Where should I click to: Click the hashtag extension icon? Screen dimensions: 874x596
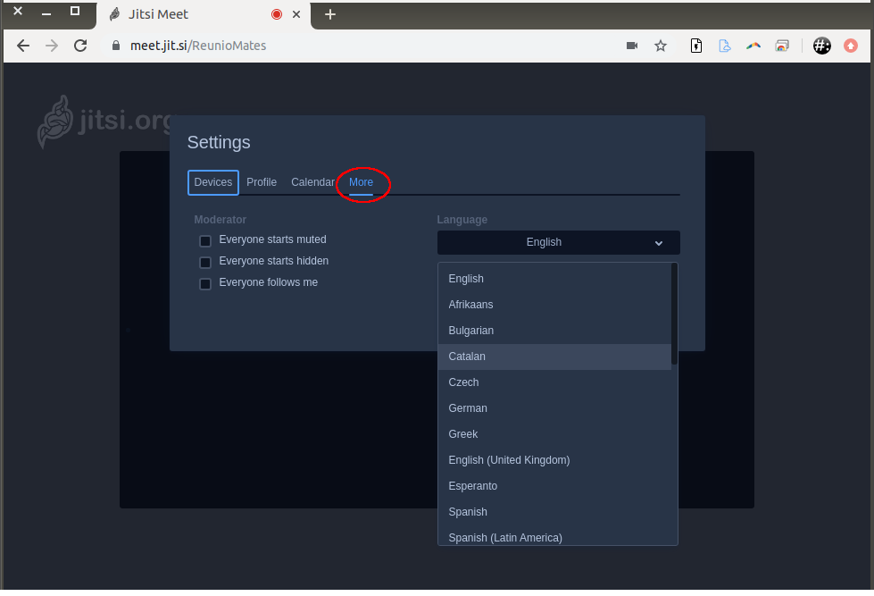pos(822,46)
